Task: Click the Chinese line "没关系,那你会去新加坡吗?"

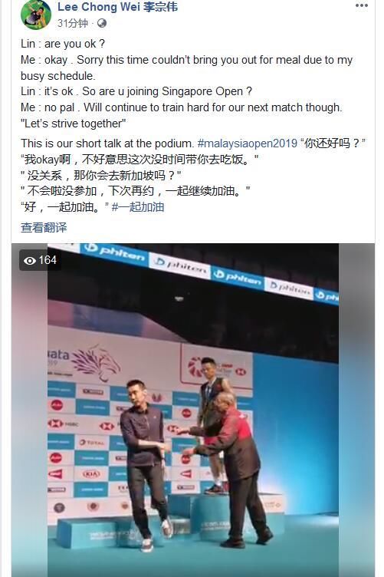Action: (101, 175)
